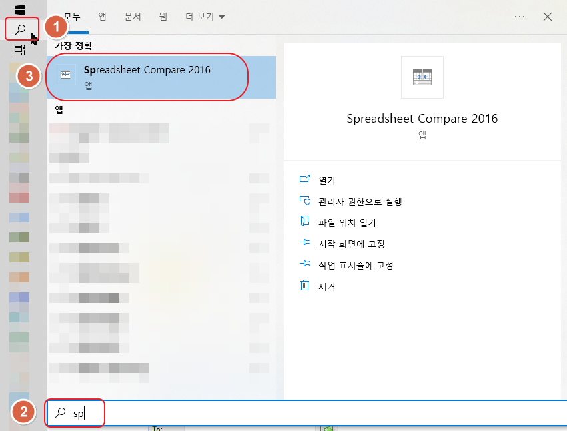Open the three-dot options menu
Screen dimensions: 567x431
(x=519, y=16)
